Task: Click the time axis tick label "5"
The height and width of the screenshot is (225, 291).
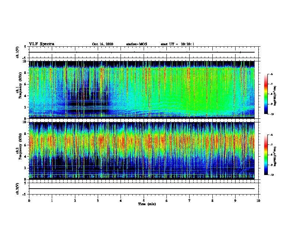Action: [144, 201]
